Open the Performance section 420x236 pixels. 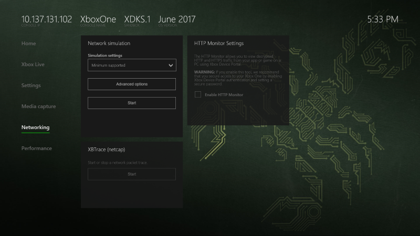[x=37, y=148]
